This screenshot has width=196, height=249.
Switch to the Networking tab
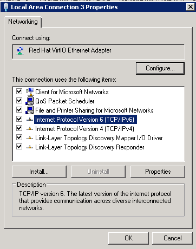23,22
